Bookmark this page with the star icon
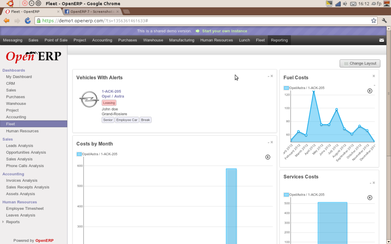Image resolution: width=391 pixels, height=244 pixels. (x=373, y=21)
